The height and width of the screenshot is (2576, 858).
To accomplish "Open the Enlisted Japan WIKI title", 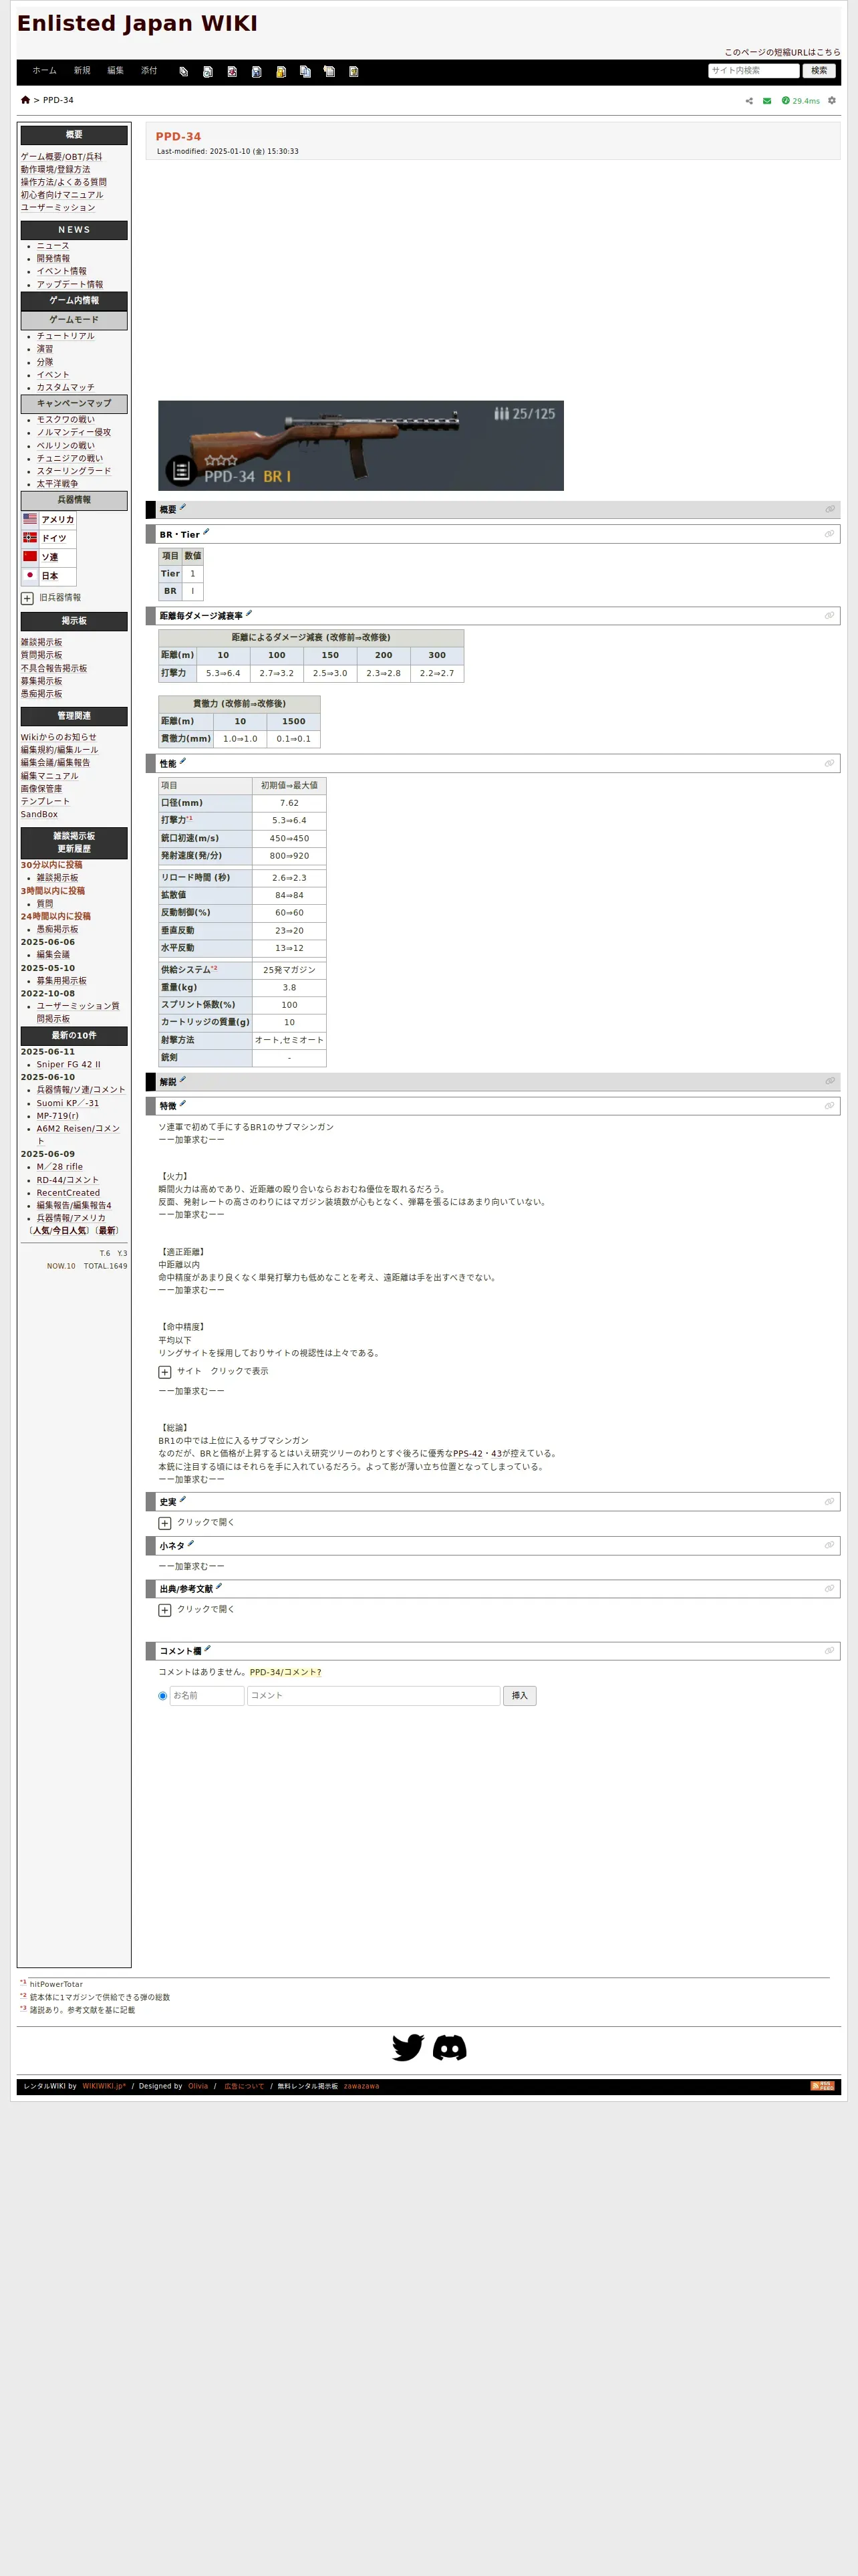I will pyautogui.click(x=138, y=24).
